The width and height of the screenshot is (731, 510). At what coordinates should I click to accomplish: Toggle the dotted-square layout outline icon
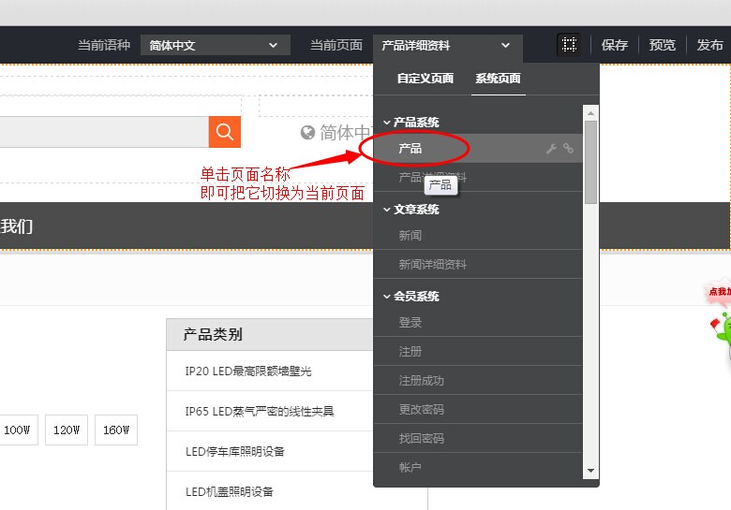click(568, 45)
